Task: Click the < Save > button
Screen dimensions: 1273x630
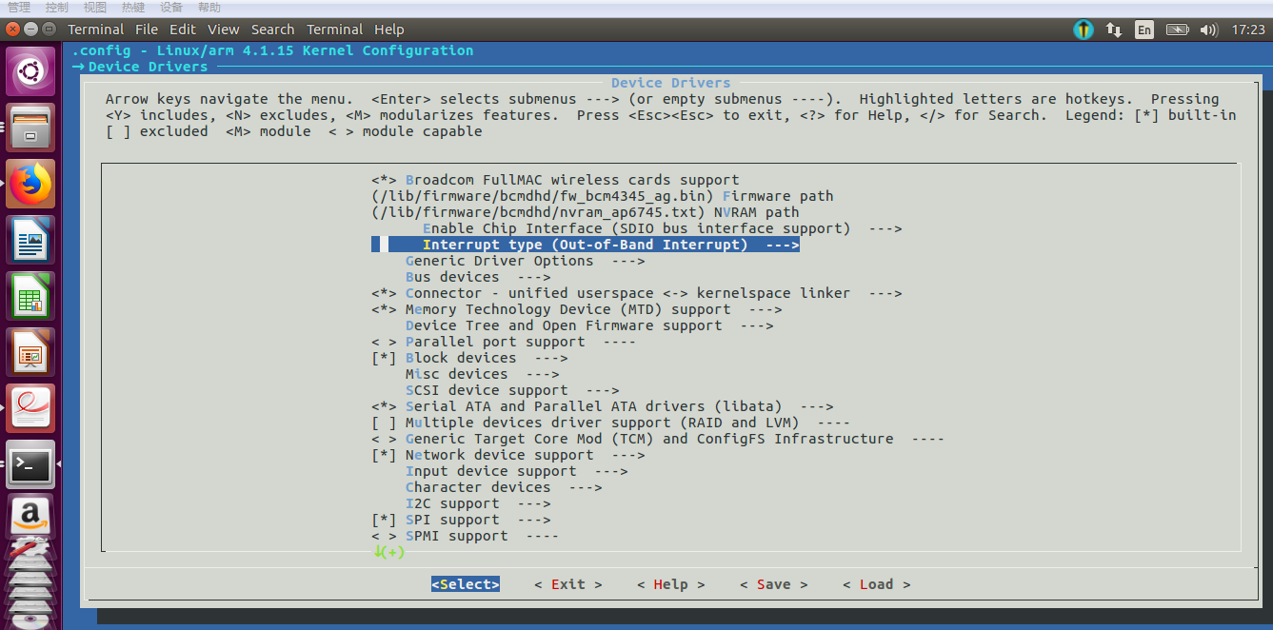Action: (774, 584)
